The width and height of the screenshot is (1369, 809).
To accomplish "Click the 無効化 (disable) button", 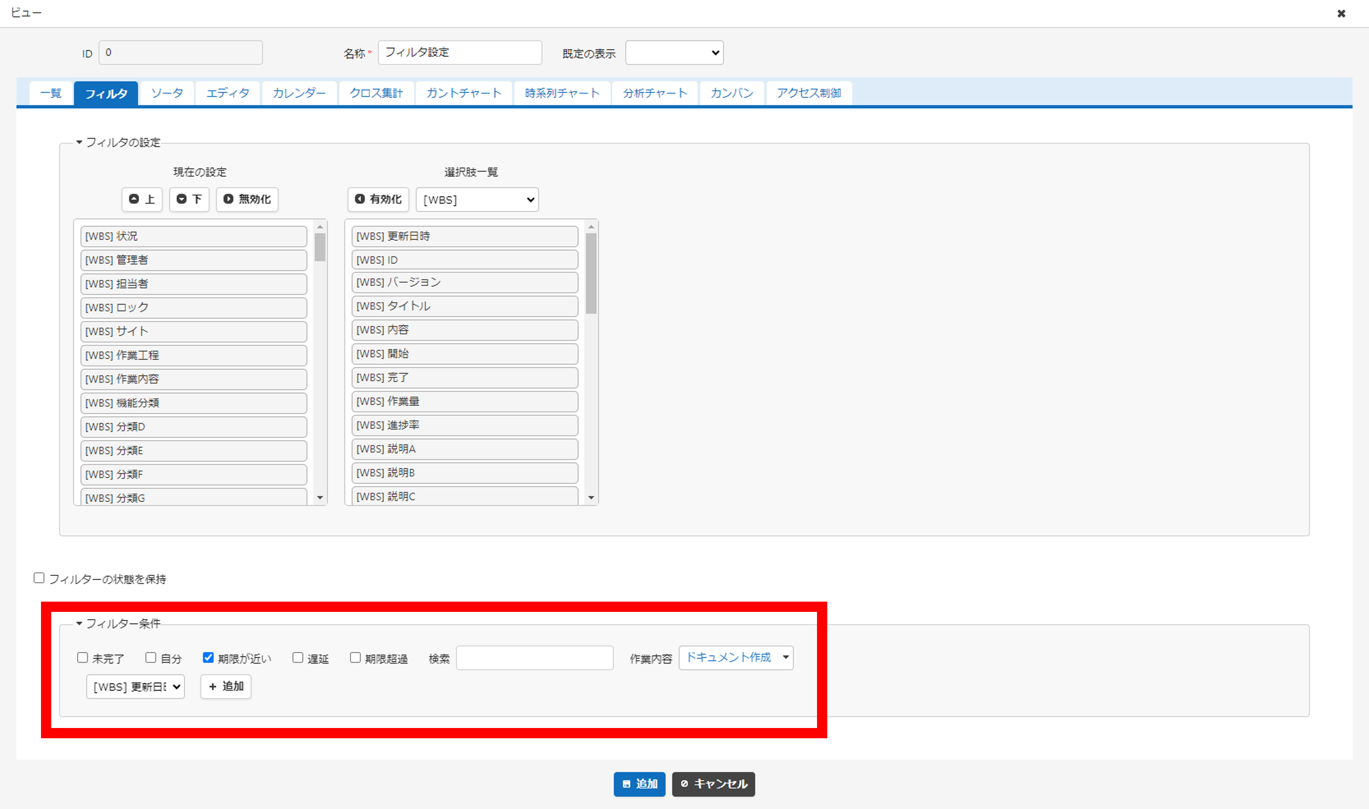I will coord(247,199).
